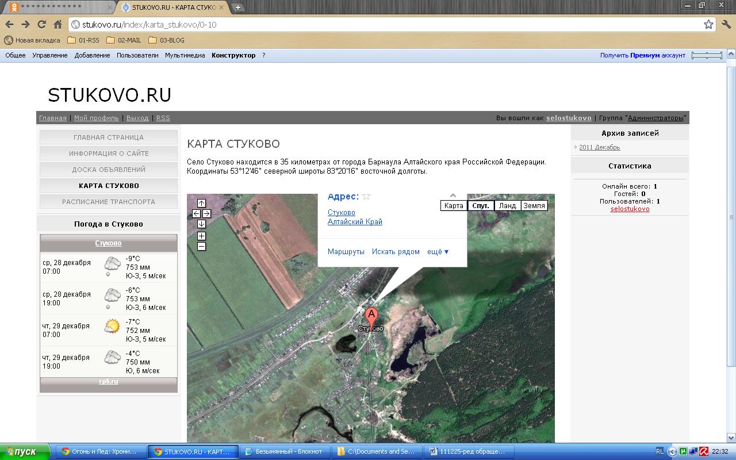
Task: Switch keyboard language indicator
Action: pyautogui.click(x=660, y=451)
